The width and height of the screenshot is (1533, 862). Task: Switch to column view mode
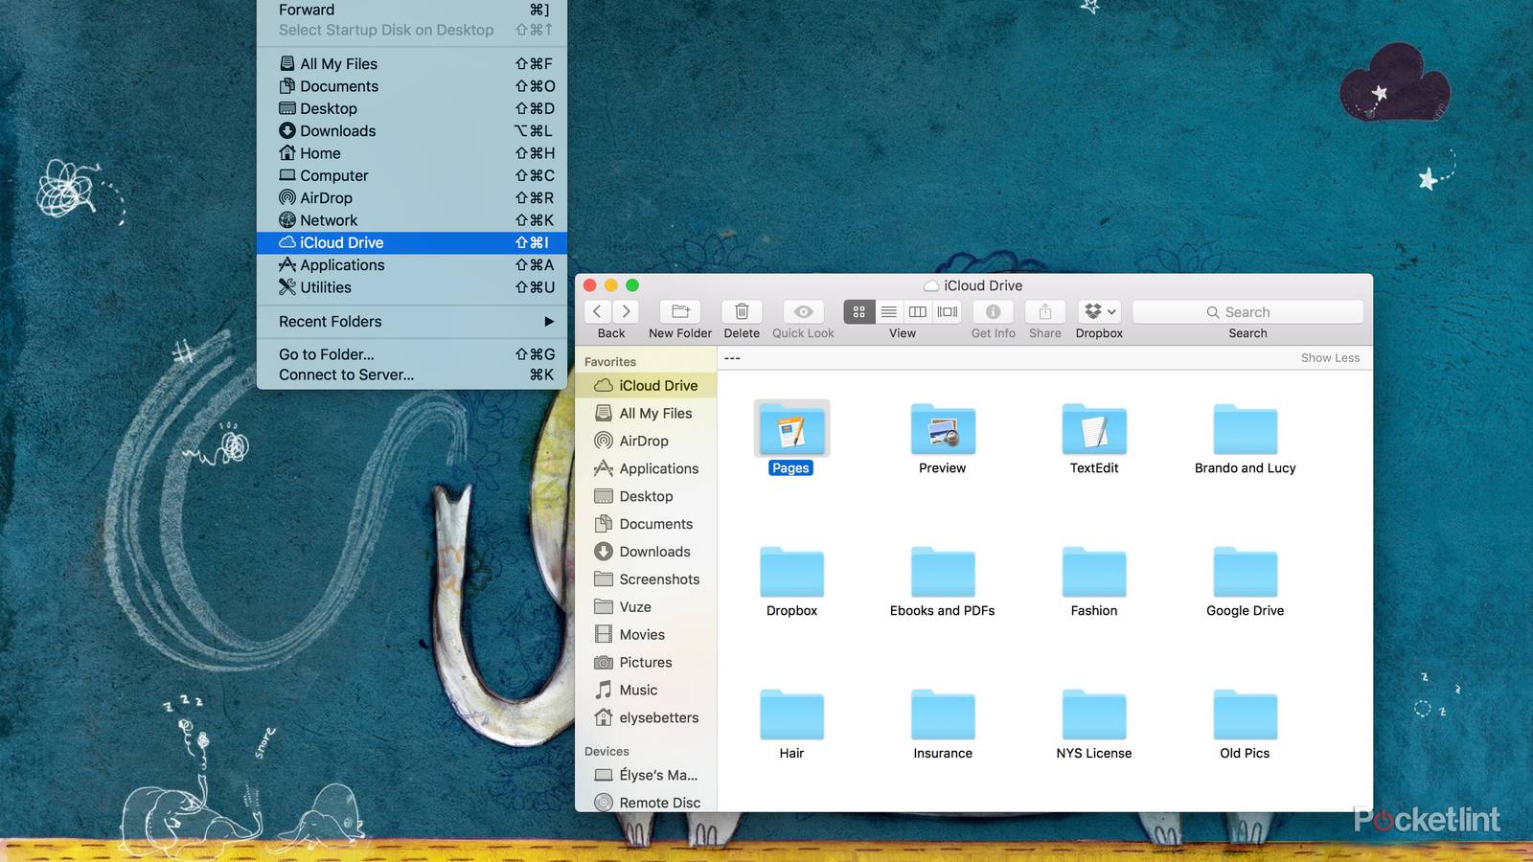point(918,311)
